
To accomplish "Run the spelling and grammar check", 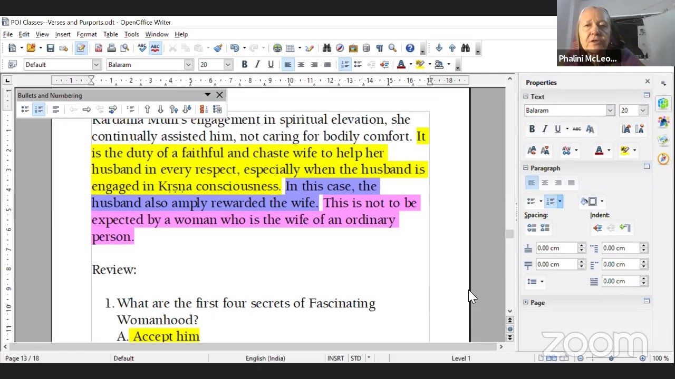I will pyautogui.click(x=142, y=48).
